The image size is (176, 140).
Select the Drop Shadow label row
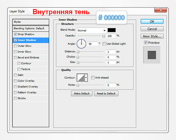(x=31, y=34)
